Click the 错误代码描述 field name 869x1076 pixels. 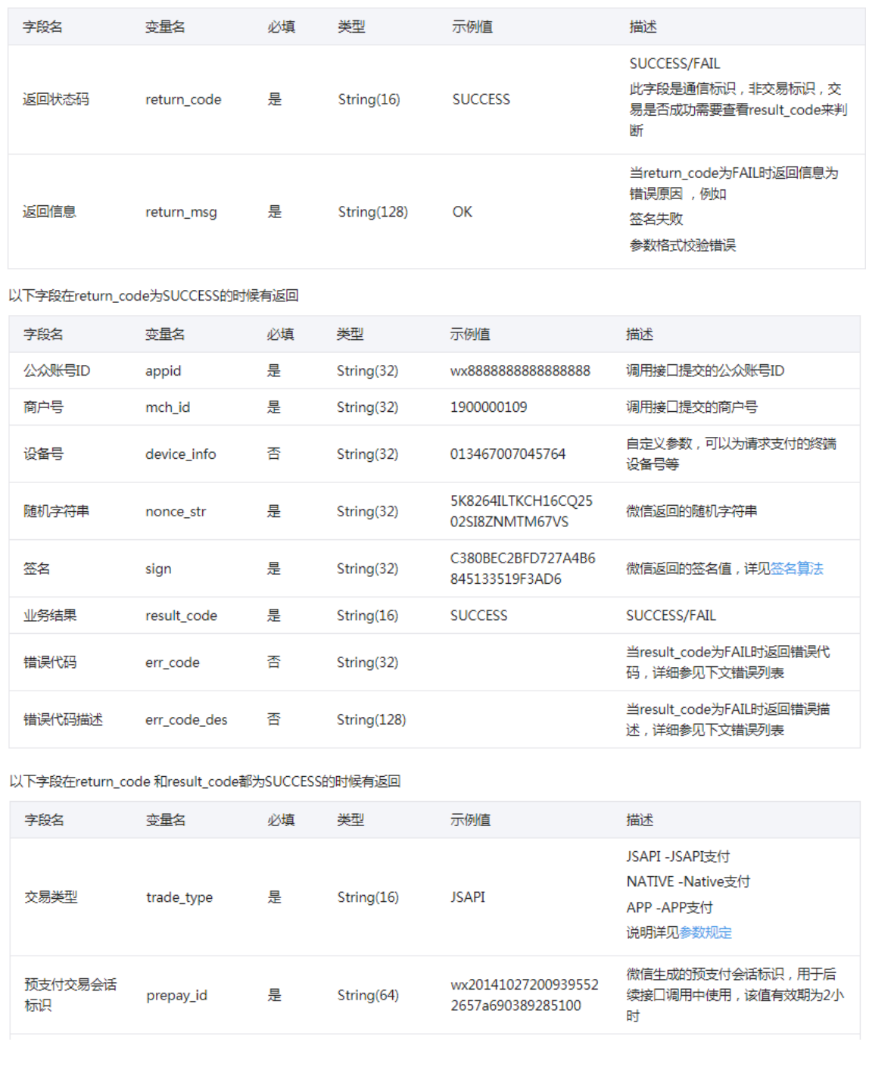pos(63,720)
